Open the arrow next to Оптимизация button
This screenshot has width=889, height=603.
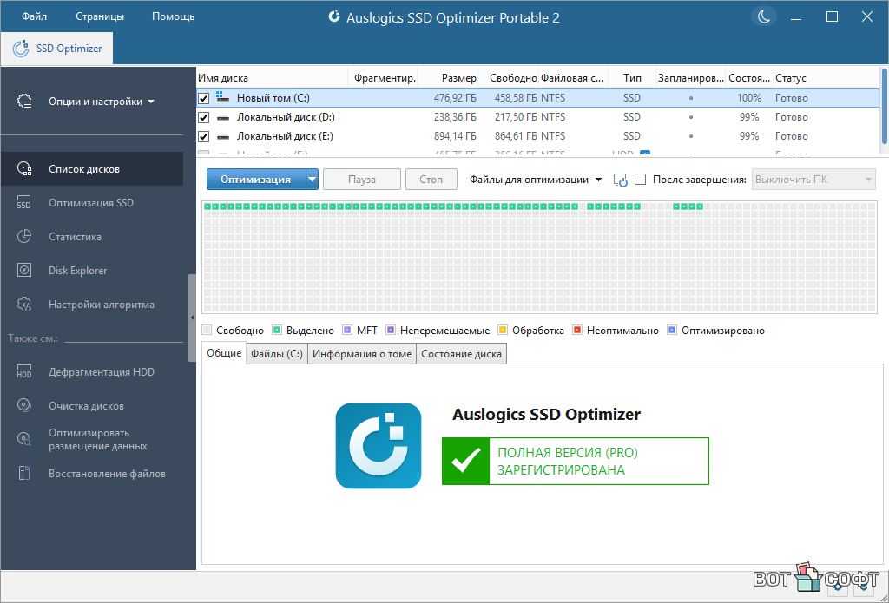[x=312, y=180]
